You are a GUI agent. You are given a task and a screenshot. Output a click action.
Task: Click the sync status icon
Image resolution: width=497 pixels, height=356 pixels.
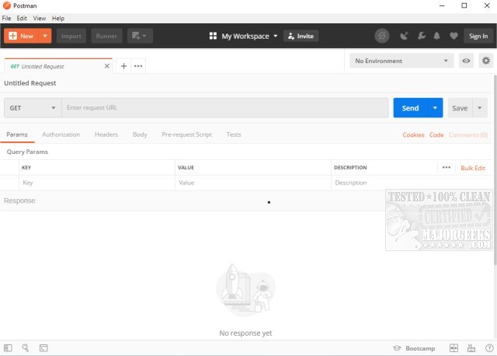click(382, 37)
